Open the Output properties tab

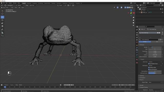[137, 35]
